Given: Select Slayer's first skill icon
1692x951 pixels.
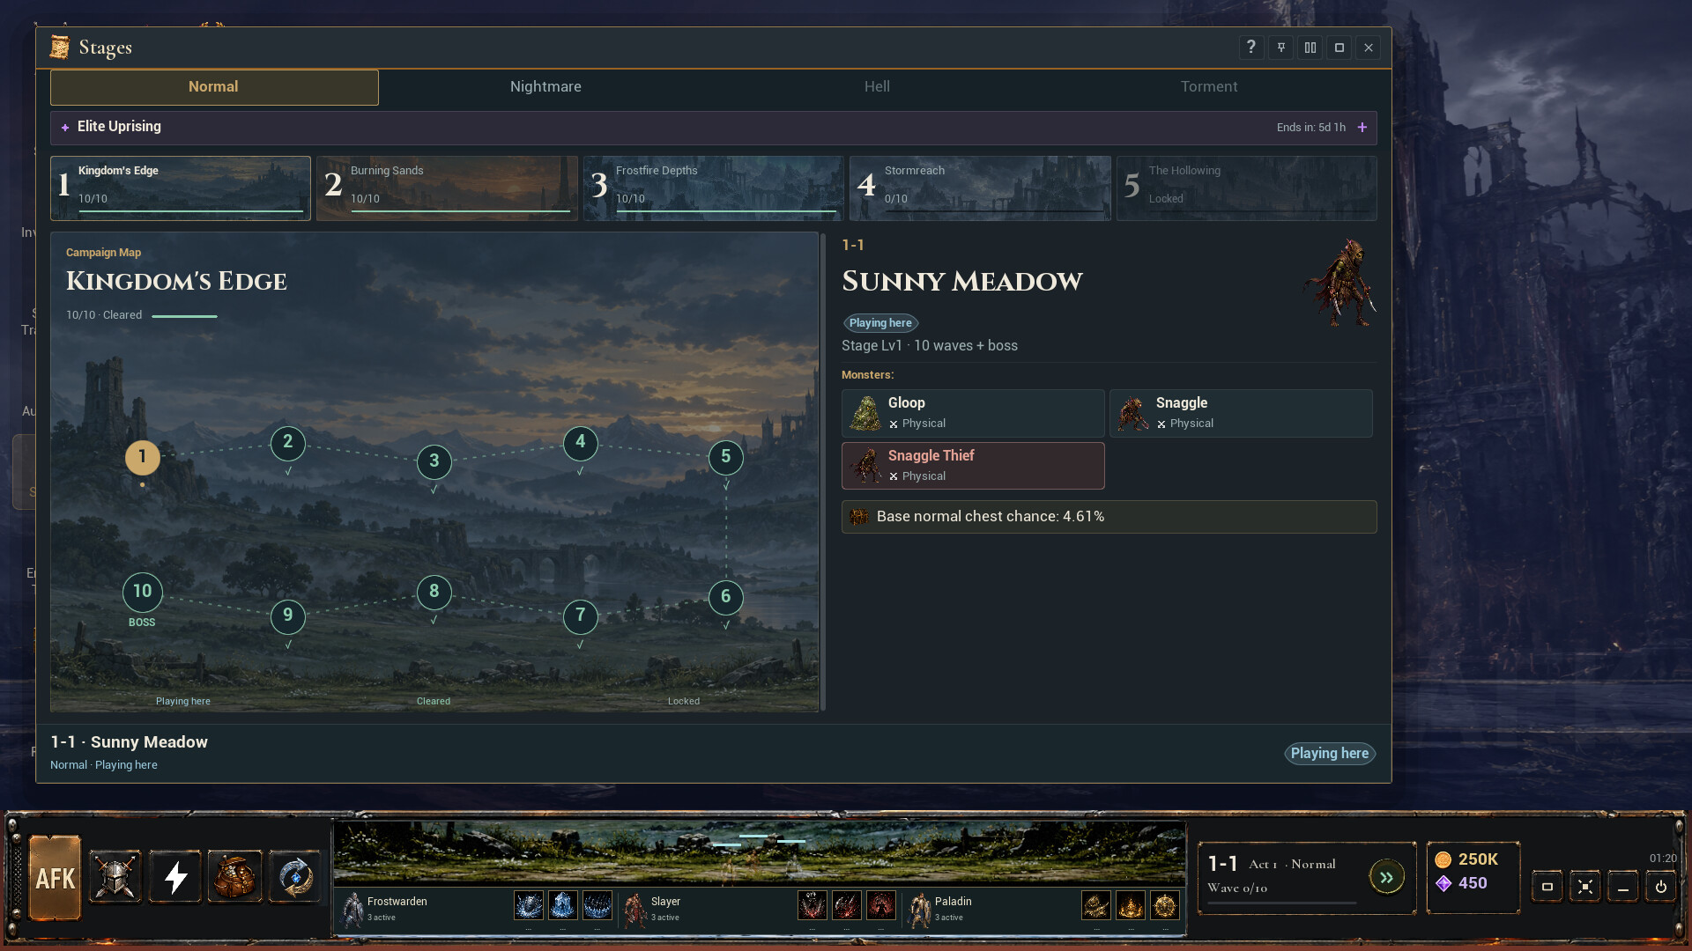Looking at the screenshot, I should click(x=813, y=905).
